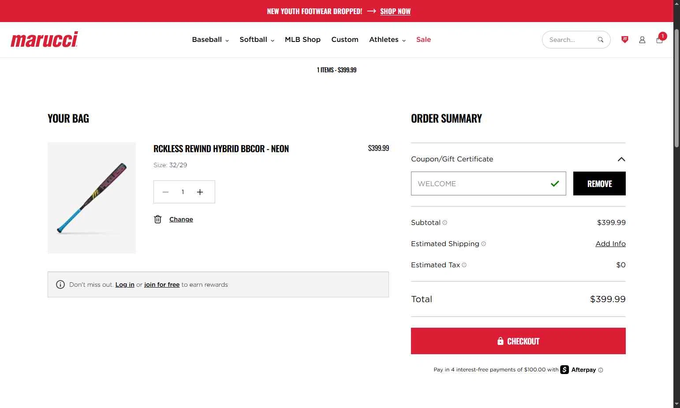Click the banner arrow icon
680x408 pixels.
click(371, 11)
